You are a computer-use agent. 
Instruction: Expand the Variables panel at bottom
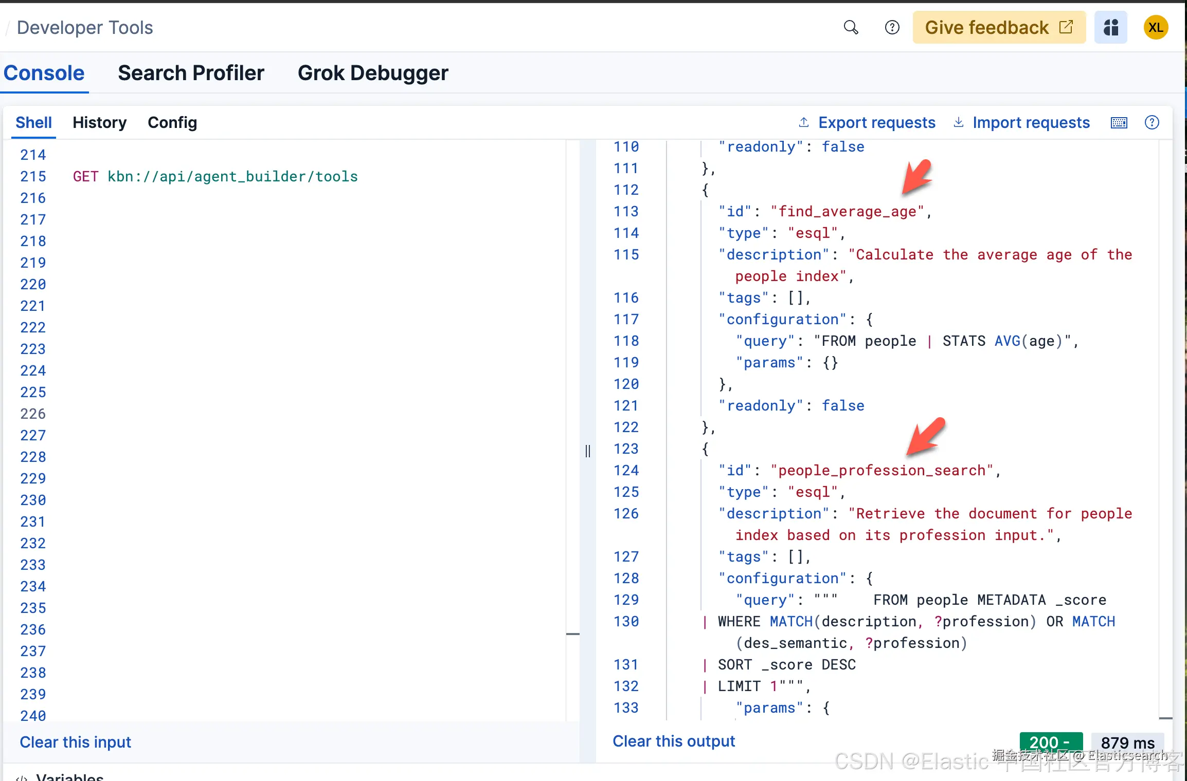[69, 777]
